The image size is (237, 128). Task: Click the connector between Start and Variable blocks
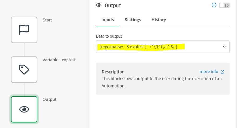click(x=24, y=50)
